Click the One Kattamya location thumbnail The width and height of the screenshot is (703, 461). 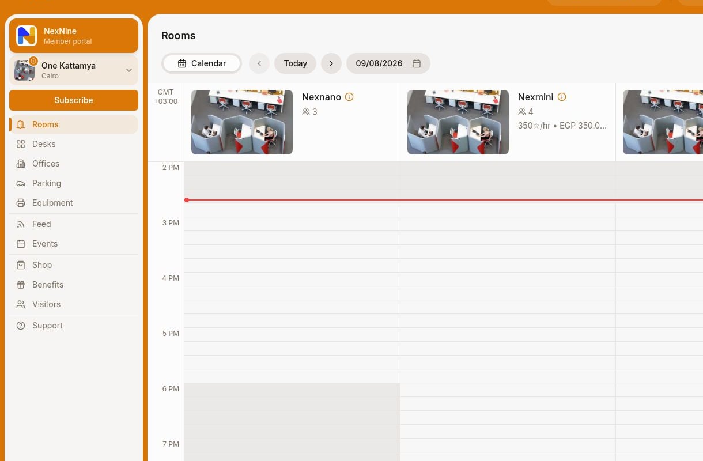24,70
